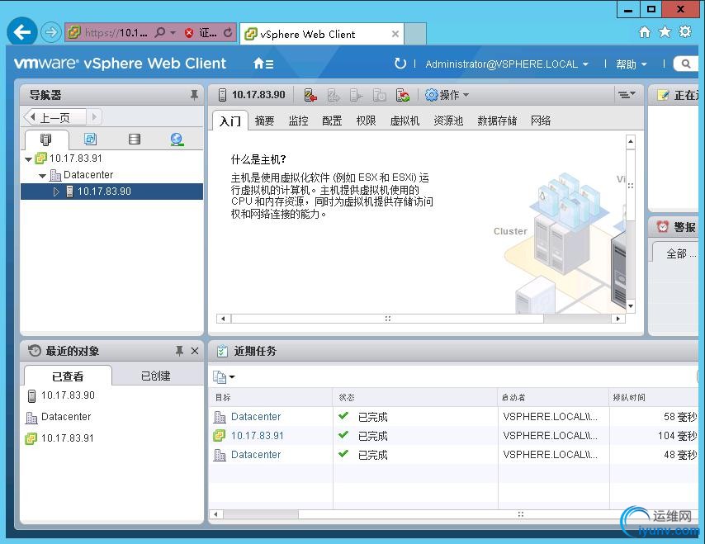Pin the Recent Objects panel
Viewport: 705px width, 544px height.
pyautogui.click(x=179, y=351)
